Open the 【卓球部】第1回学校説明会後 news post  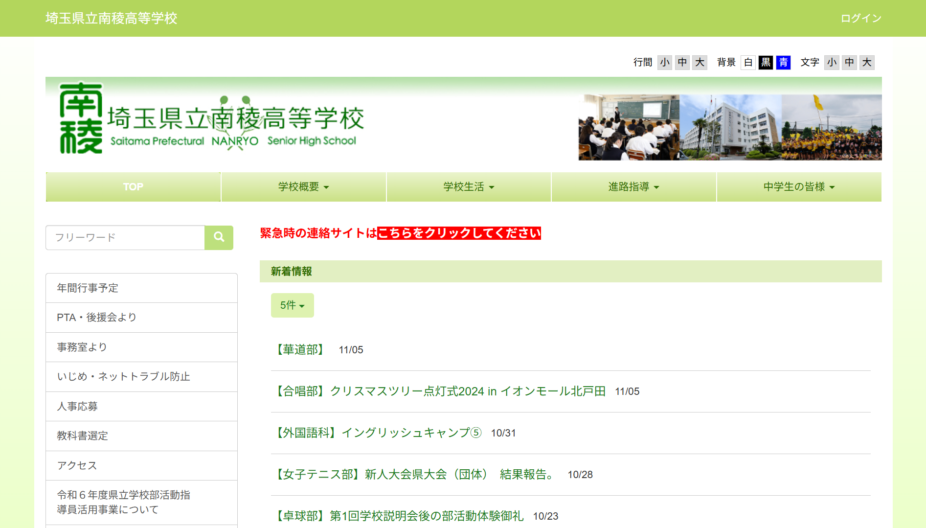(x=398, y=516)
